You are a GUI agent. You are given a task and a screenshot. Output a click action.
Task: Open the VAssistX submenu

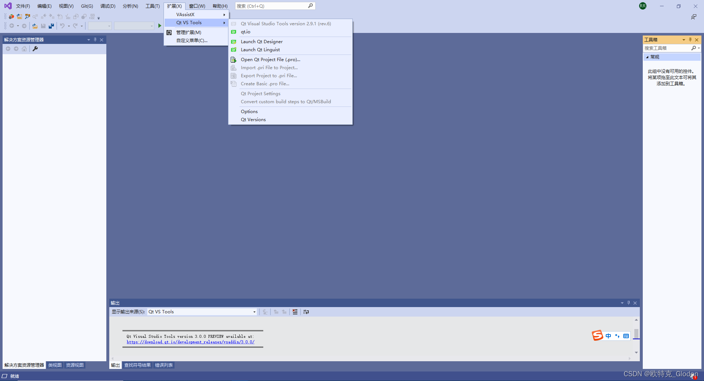click(x=196, y=15)
